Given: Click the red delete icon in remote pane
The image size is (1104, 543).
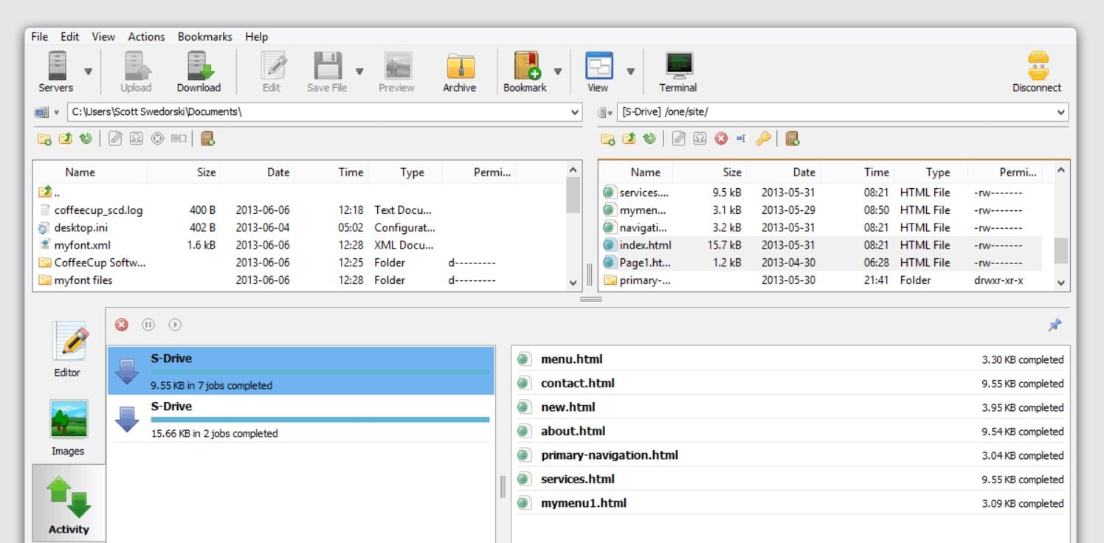Looking at the screenshot, I should [721, 139].
